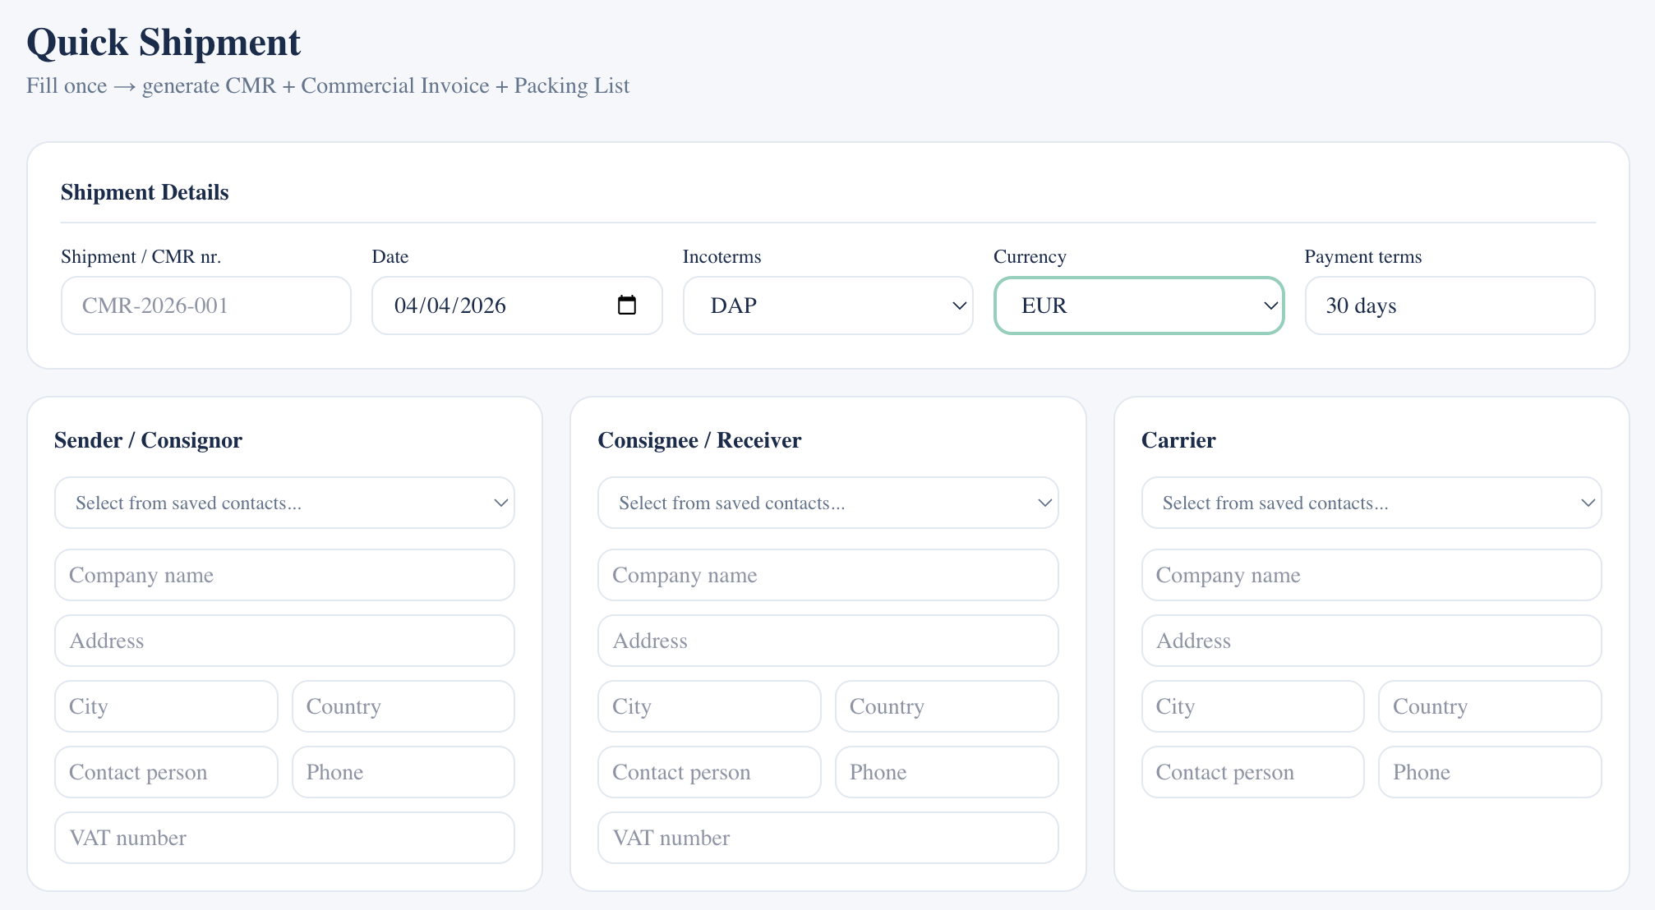The height and width of the screenshot is (910, 1655).
Task: Open the calendar date picker icon
Action: (x=626, y=306)
